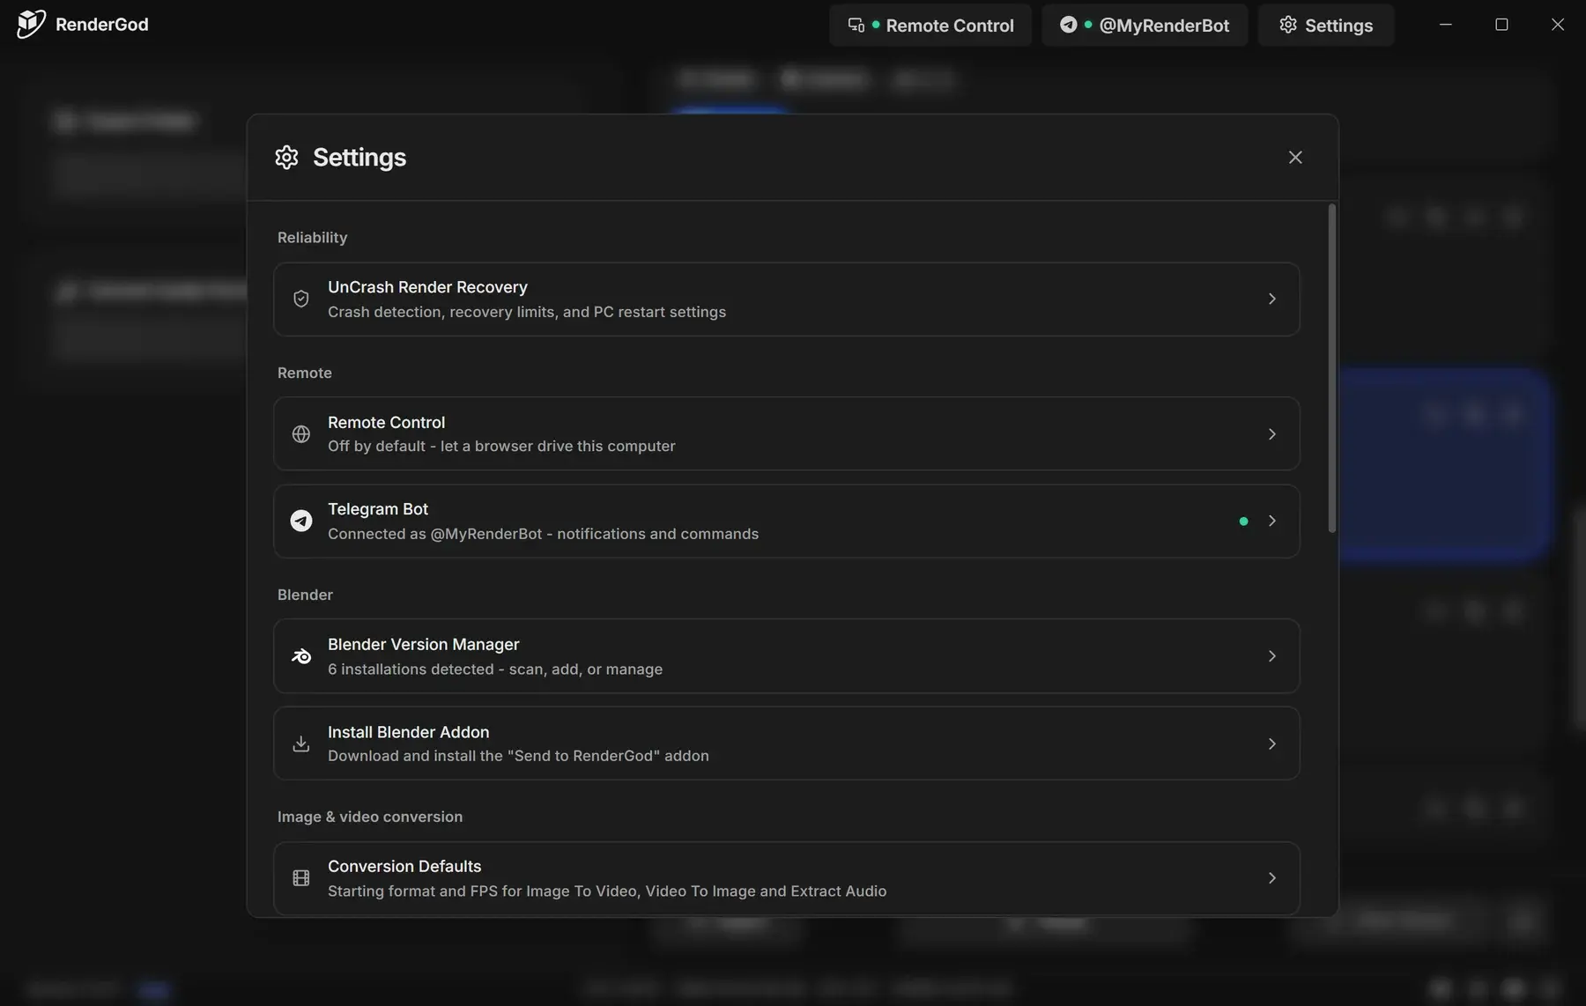This screenshot has height=1006, width=1586.
Task: Open Telegram Bot settings chevron
Action: 1272,521
